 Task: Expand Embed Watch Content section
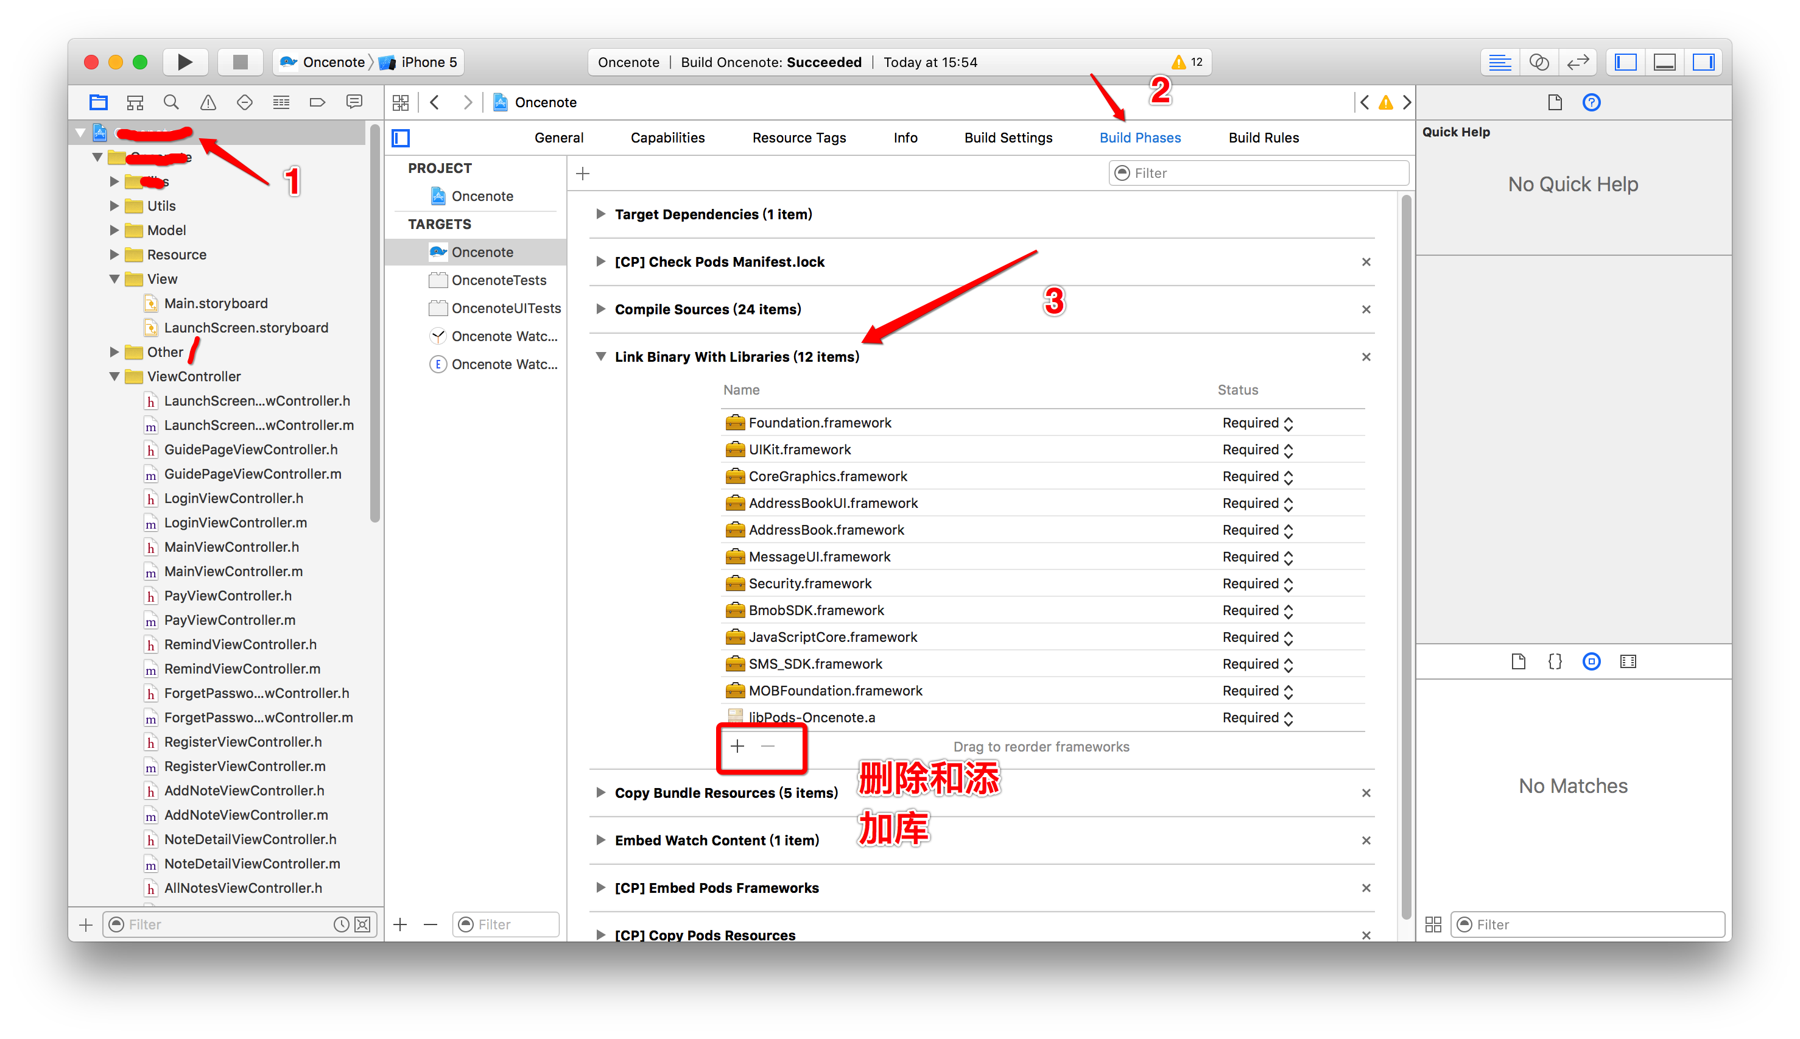pos(601,840)
